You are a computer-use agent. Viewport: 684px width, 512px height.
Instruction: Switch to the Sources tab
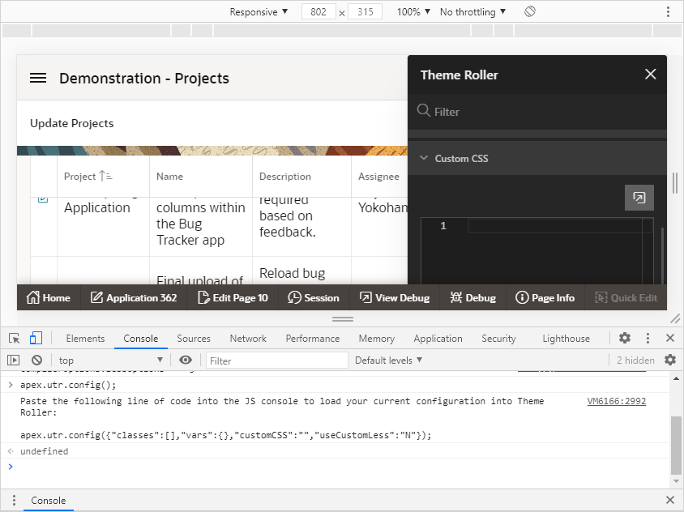tap(194, 339)
